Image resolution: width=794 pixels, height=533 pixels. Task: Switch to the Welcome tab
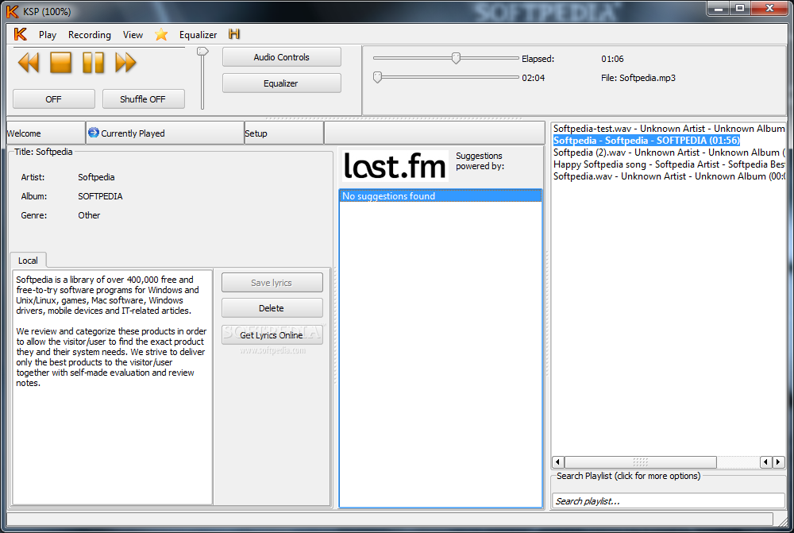(x=45, y=133)
